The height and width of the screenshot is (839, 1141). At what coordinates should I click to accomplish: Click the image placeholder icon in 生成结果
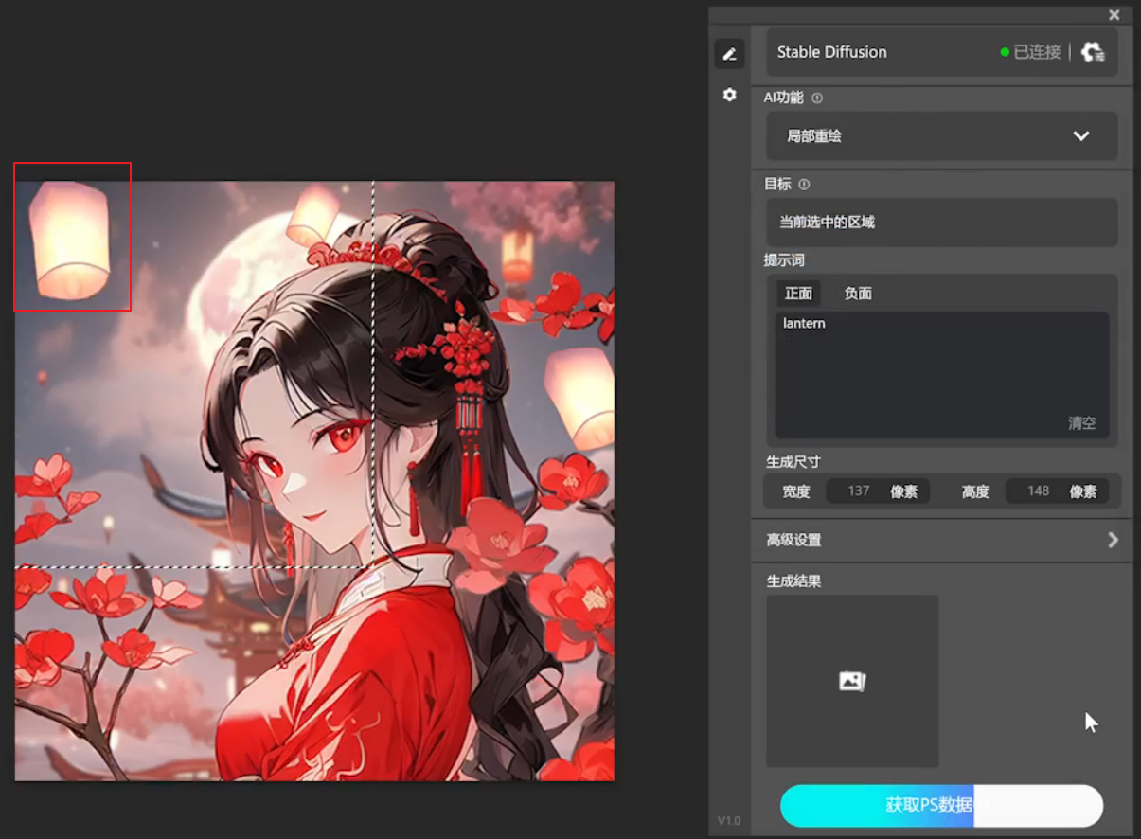tap(852, 681)
